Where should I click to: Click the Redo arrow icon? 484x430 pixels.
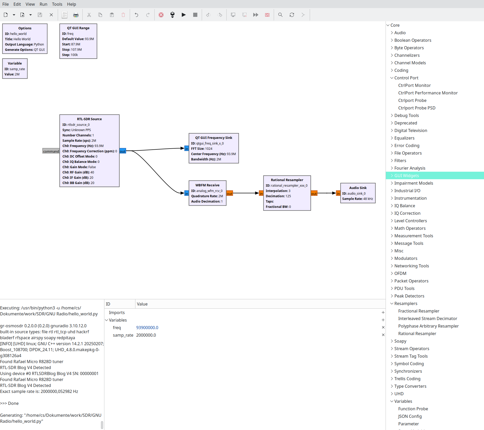coord(148,15)
